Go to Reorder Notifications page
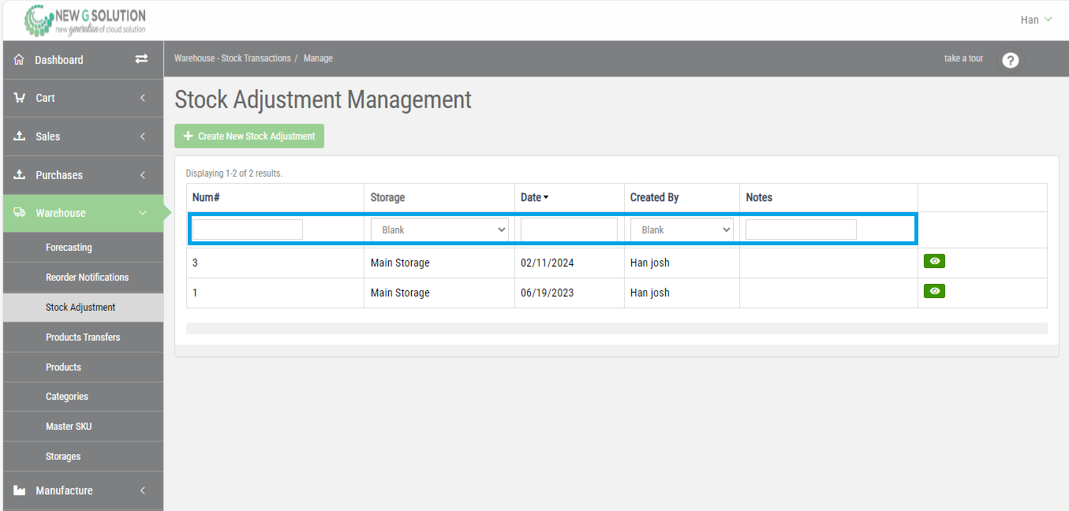Image resolution: width=1069 pixels, height=511 pixels. click(87, 278)
